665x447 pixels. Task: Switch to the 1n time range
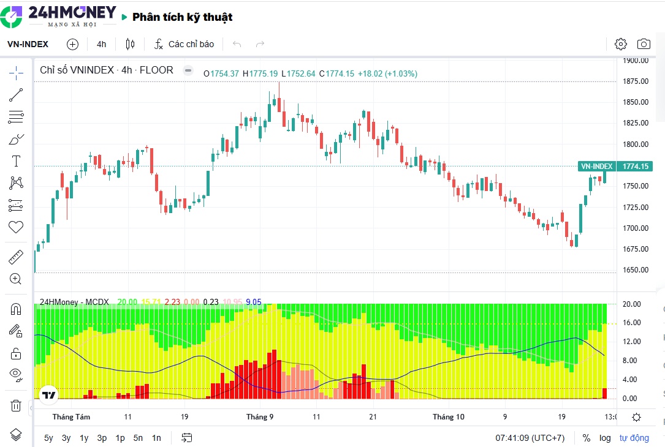tap(156, 438)
